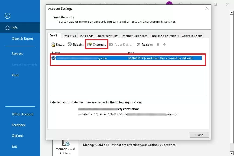Click the Close button in dialog

199,135
